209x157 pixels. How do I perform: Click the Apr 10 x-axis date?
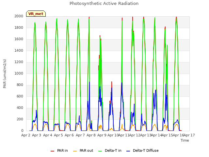point(113,135)
